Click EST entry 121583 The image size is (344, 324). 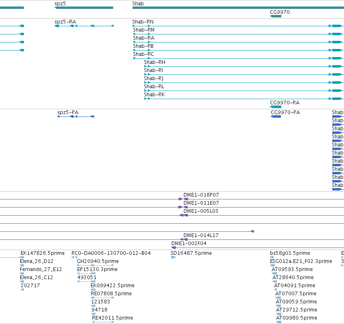101,302
